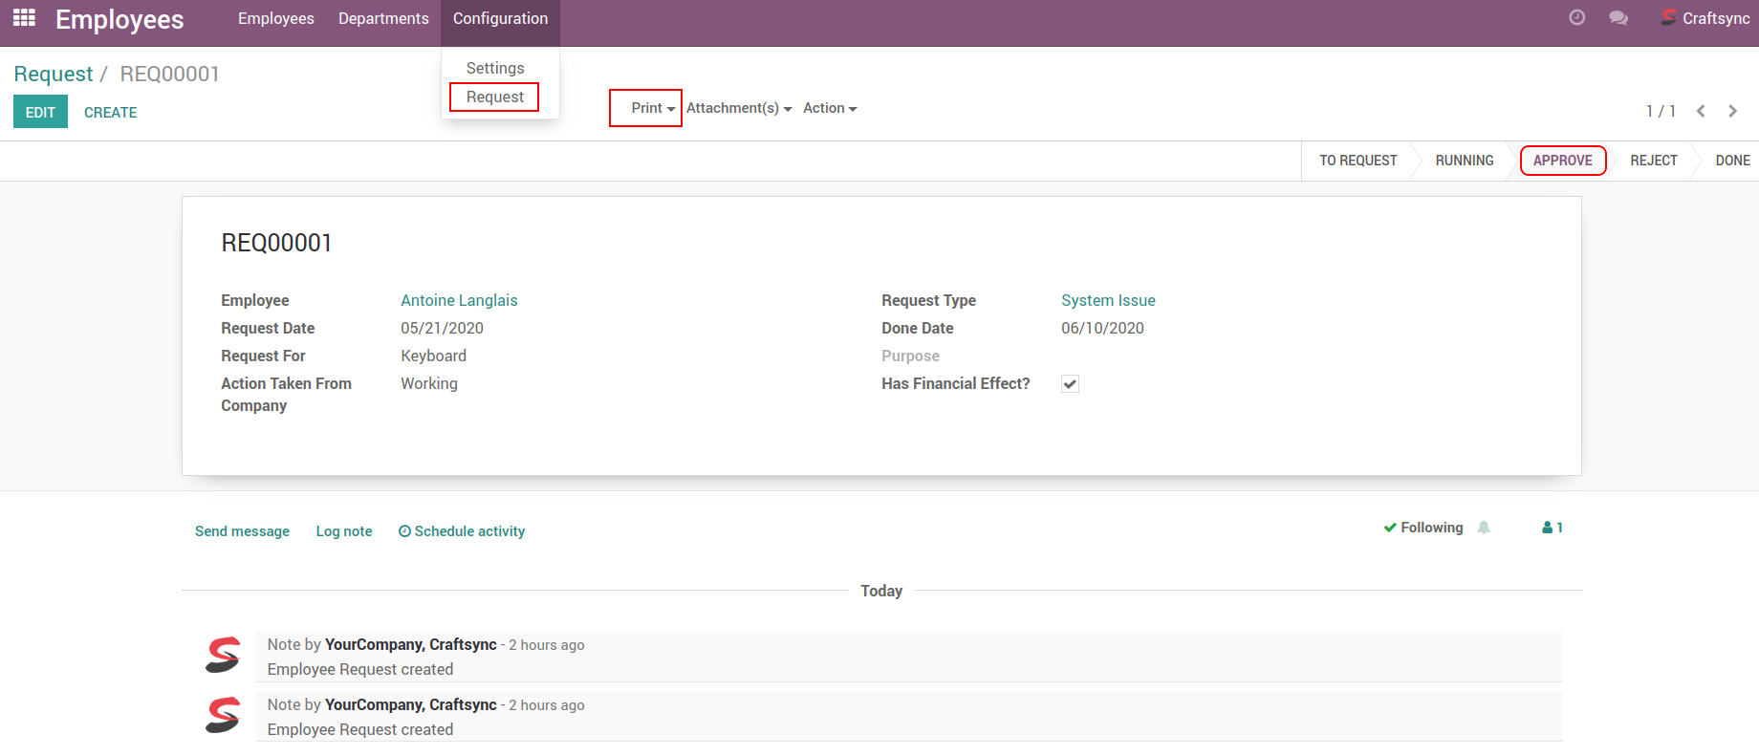Image resolution: width=1759 pixels, height=756 pixels.
Task: Select Request from Configuration menu
Action: [494, 97]
